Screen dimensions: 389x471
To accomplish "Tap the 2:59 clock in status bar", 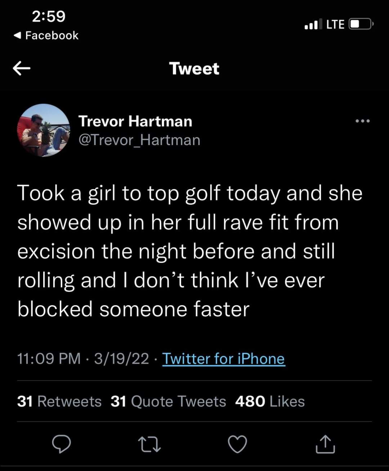I will click(x=49, y=16).
